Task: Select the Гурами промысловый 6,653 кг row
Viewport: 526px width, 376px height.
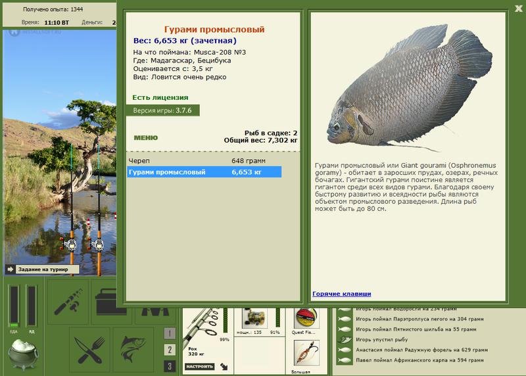Action: coord(204,172)
